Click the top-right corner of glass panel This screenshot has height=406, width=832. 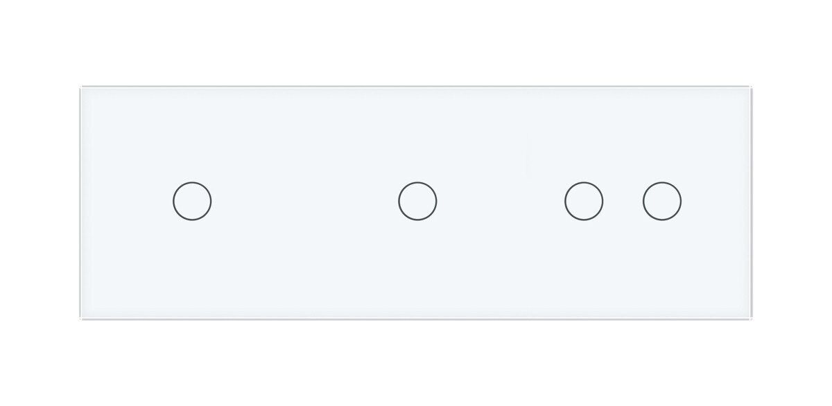752,87
